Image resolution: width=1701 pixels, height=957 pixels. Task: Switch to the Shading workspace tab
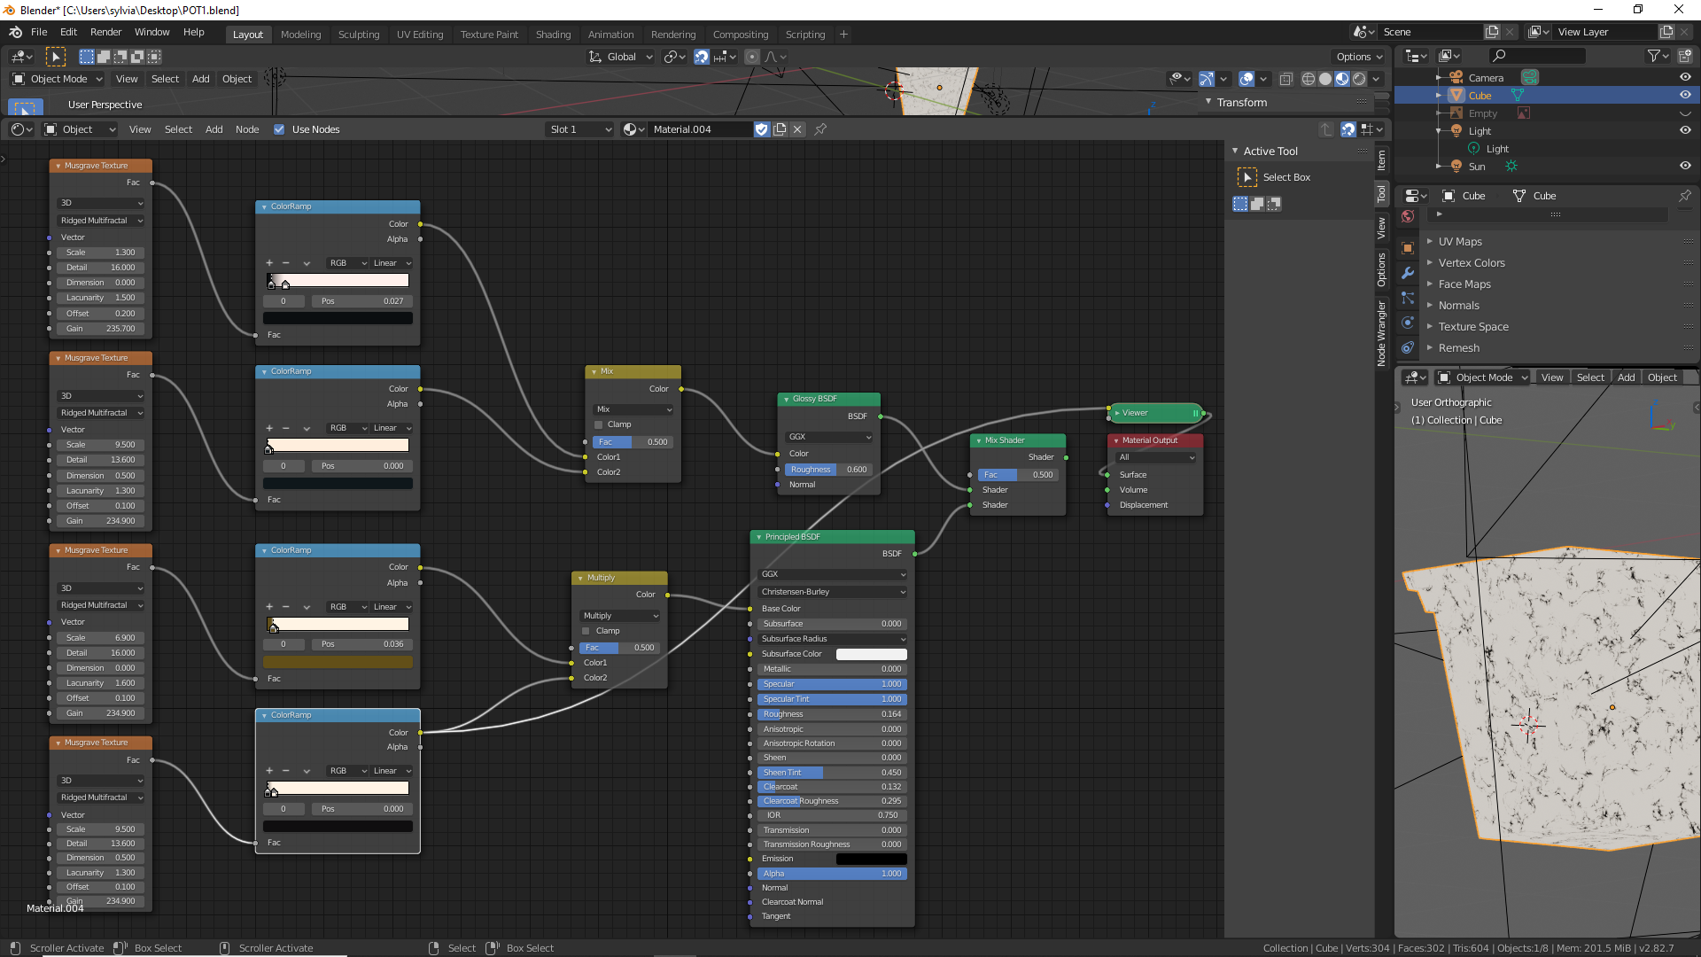(553, 35)
